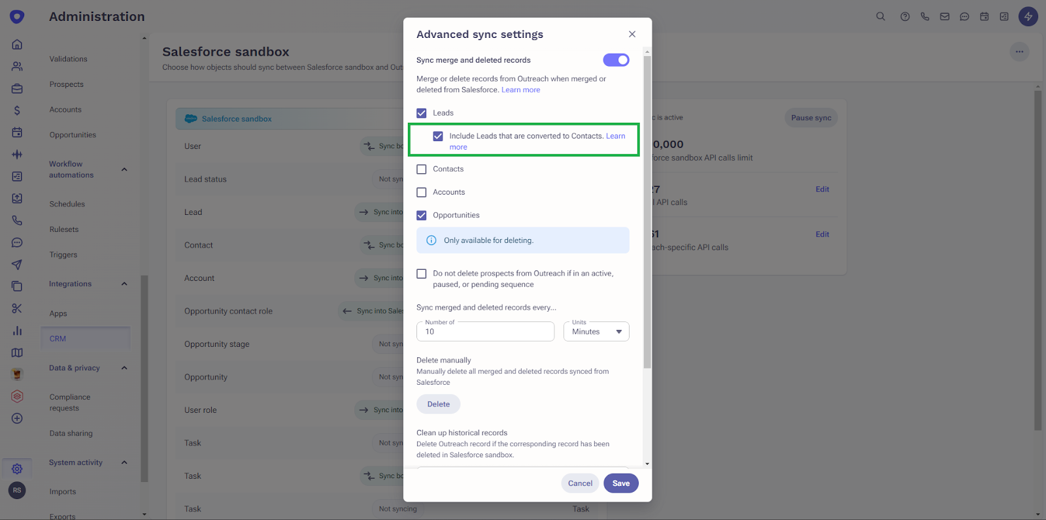Click the dialog's vertical scrollbar
Image resolution: width=1046 pixels, height=520 pixels.
pyautogui.click(x=647, y=212)
